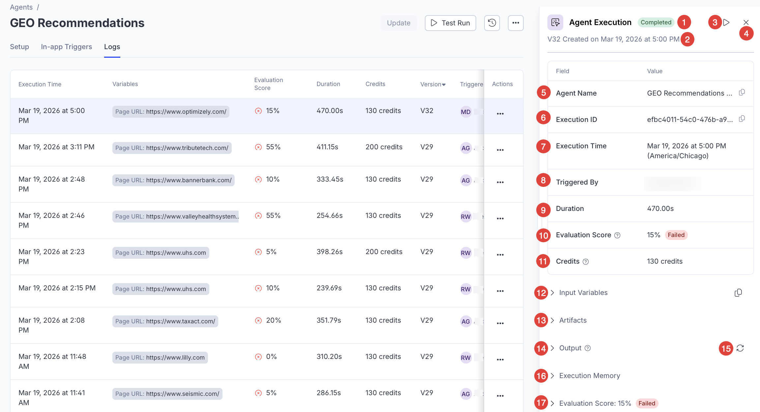
Task: Open actions menu for tributetech.com row
Action: 500,150
